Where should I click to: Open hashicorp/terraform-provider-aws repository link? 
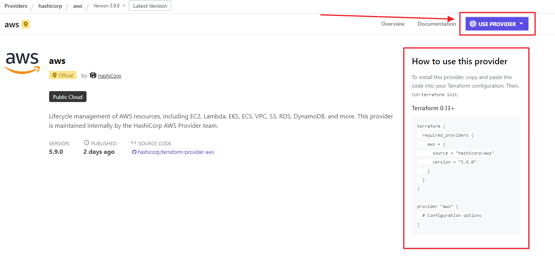pyautogui.click(x=176, y=152)
